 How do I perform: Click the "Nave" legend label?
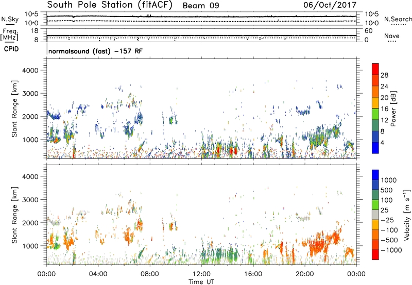tap(392, 36)
